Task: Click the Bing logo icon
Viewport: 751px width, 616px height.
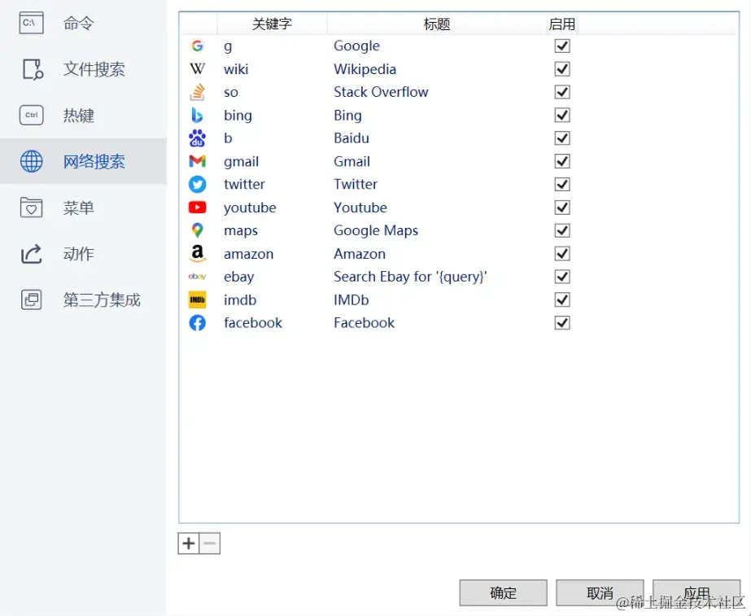Action: (198, 115)
